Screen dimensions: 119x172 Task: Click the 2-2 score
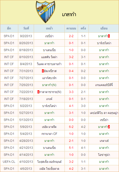71,36
